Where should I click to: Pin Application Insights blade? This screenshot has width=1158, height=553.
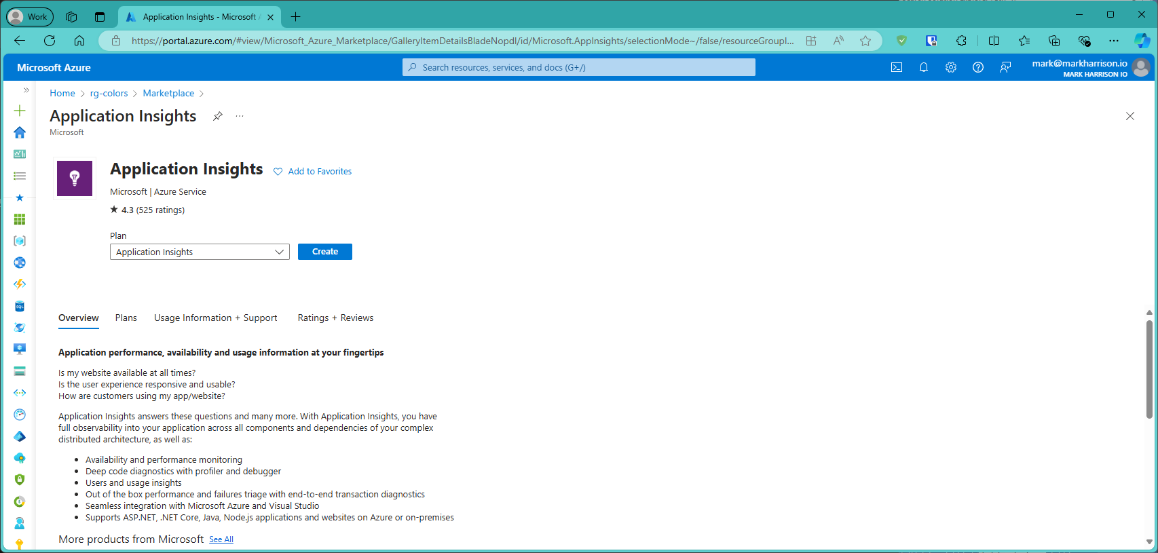click(217, 116)
